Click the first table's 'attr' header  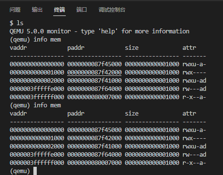pos(189,48)
